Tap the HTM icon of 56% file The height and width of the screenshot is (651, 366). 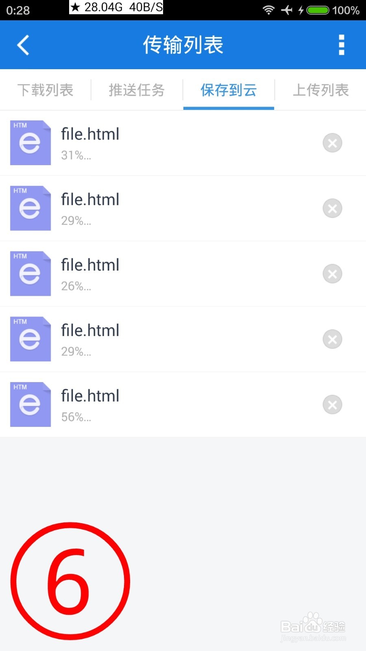(x=30, y=405)
